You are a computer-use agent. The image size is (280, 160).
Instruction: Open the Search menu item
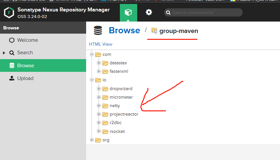43,53
